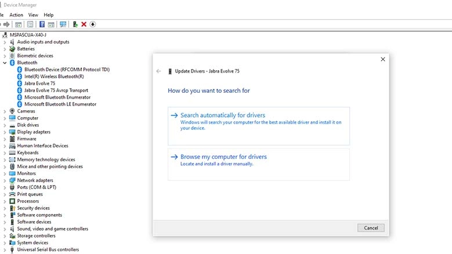Select the Jabra Evolve 75 tree entry
The width and height of the screenshot is (452, 254).
click(39, 84)
